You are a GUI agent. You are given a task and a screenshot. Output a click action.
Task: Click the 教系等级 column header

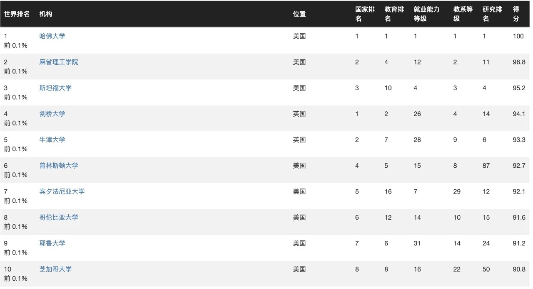[x=463, y=14]
